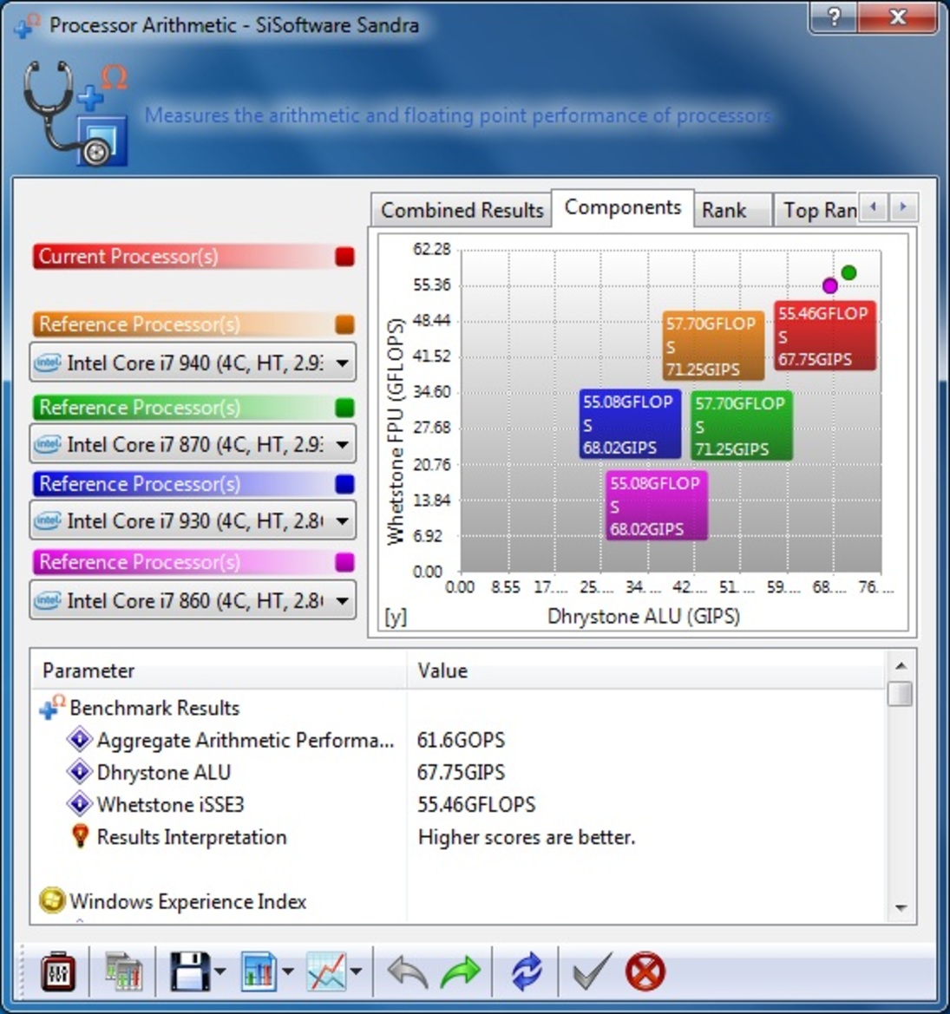Click 'Higher scores are better.' text

click(527, 837)
